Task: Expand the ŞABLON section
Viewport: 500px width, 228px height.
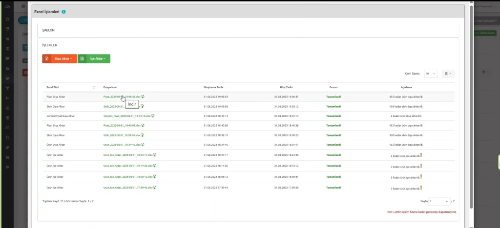Action: [x=48, y=30]
